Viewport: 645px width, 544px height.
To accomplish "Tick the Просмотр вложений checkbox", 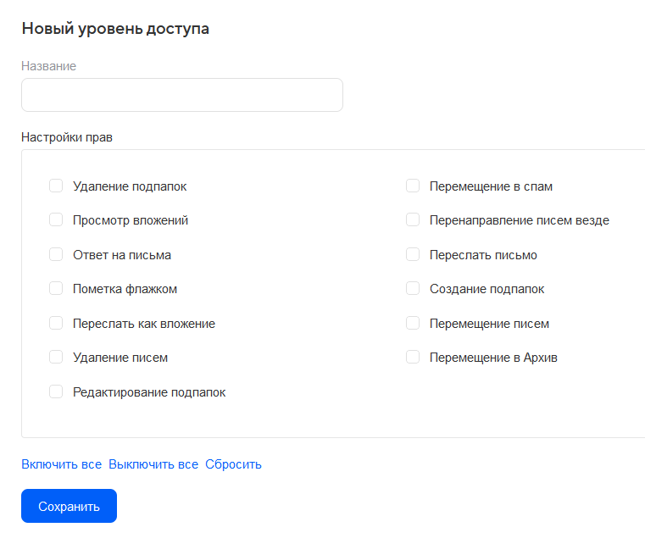I will 56,219.
